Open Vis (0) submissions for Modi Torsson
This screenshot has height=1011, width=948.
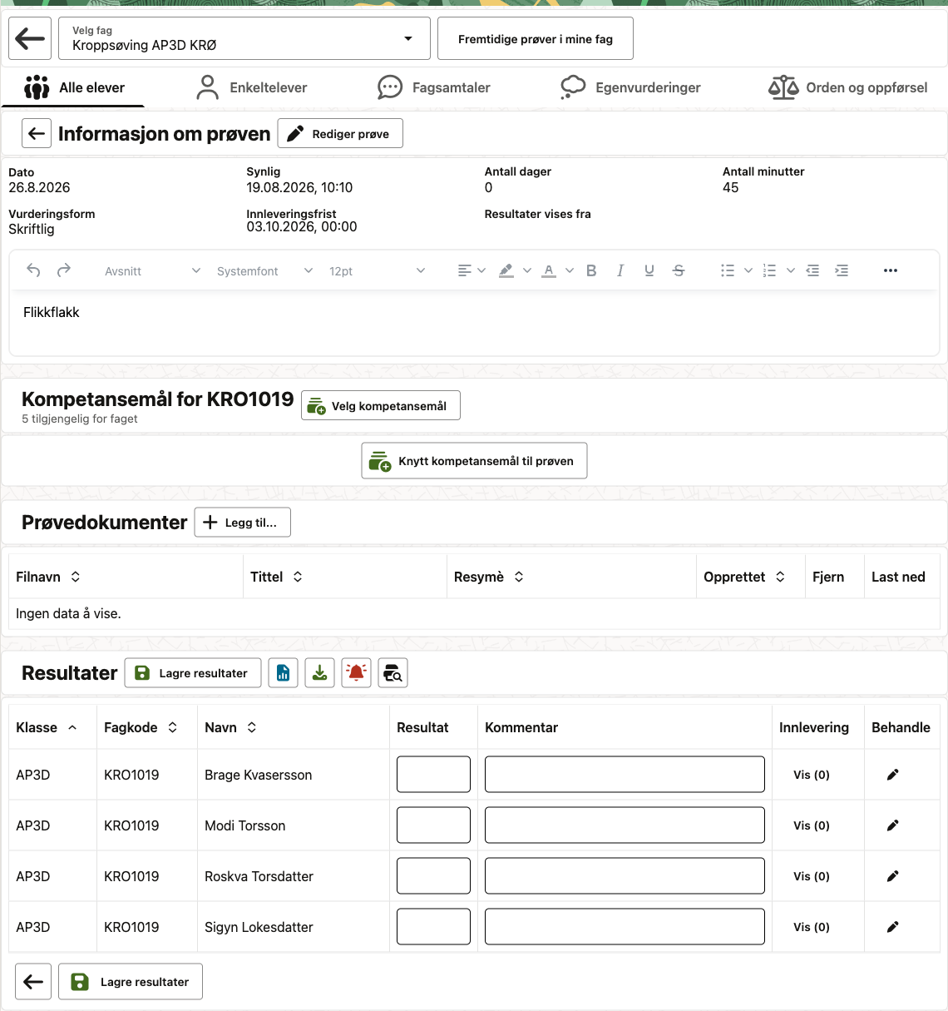point(812,825)
